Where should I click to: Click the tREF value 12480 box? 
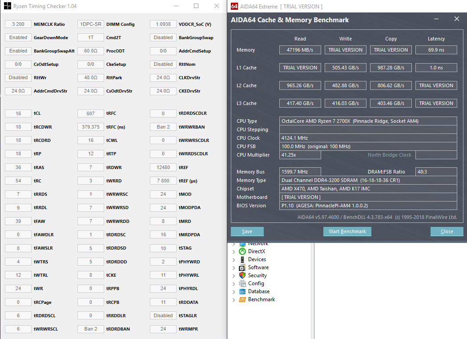[x=163, y=167]
